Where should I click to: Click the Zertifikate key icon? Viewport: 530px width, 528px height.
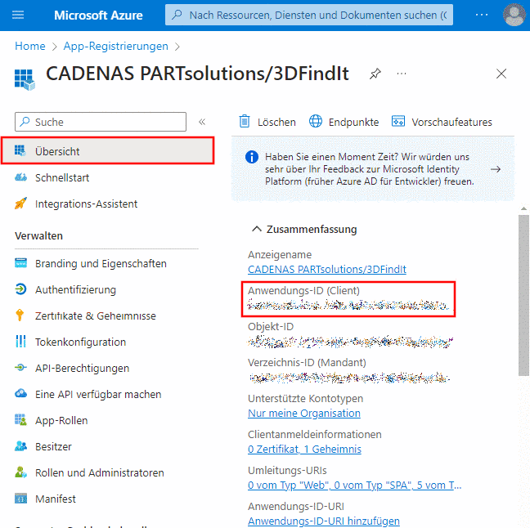pos(20,315)
